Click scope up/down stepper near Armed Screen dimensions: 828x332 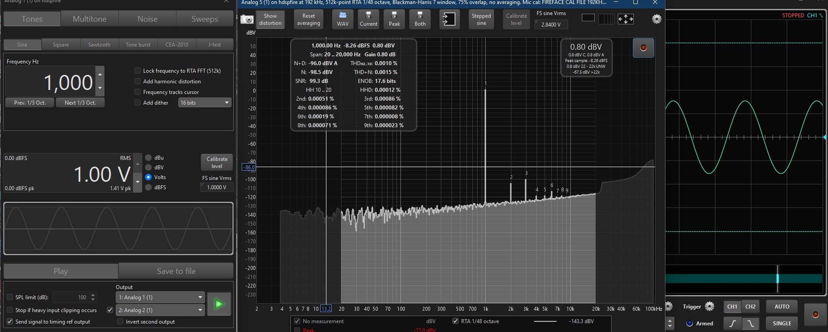coord(670,324)
